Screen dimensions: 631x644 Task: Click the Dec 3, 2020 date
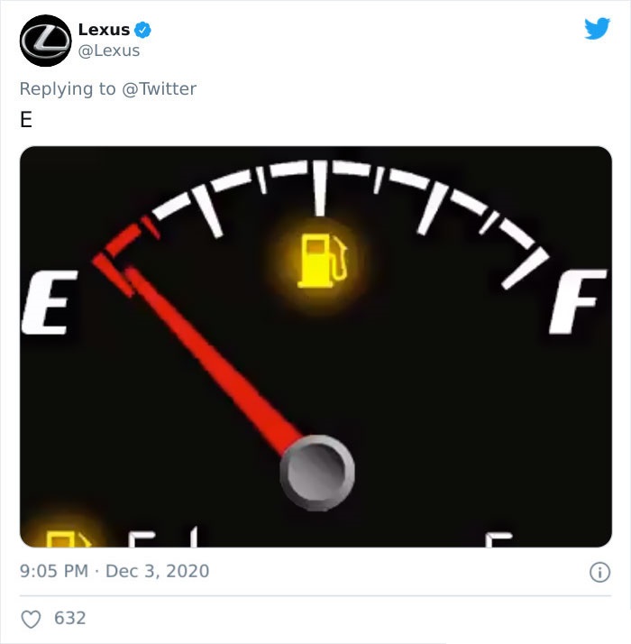point(157,571)
